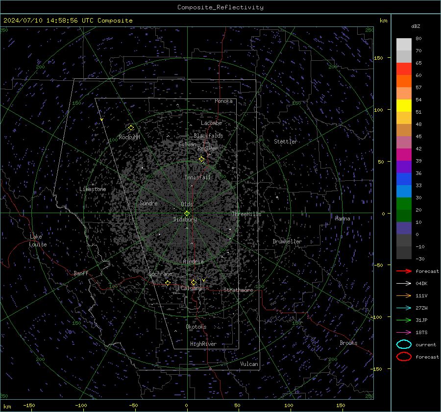441x412 pixels.
Task: Click the Blackfalds city label
Action: click(x=208, y=136)
